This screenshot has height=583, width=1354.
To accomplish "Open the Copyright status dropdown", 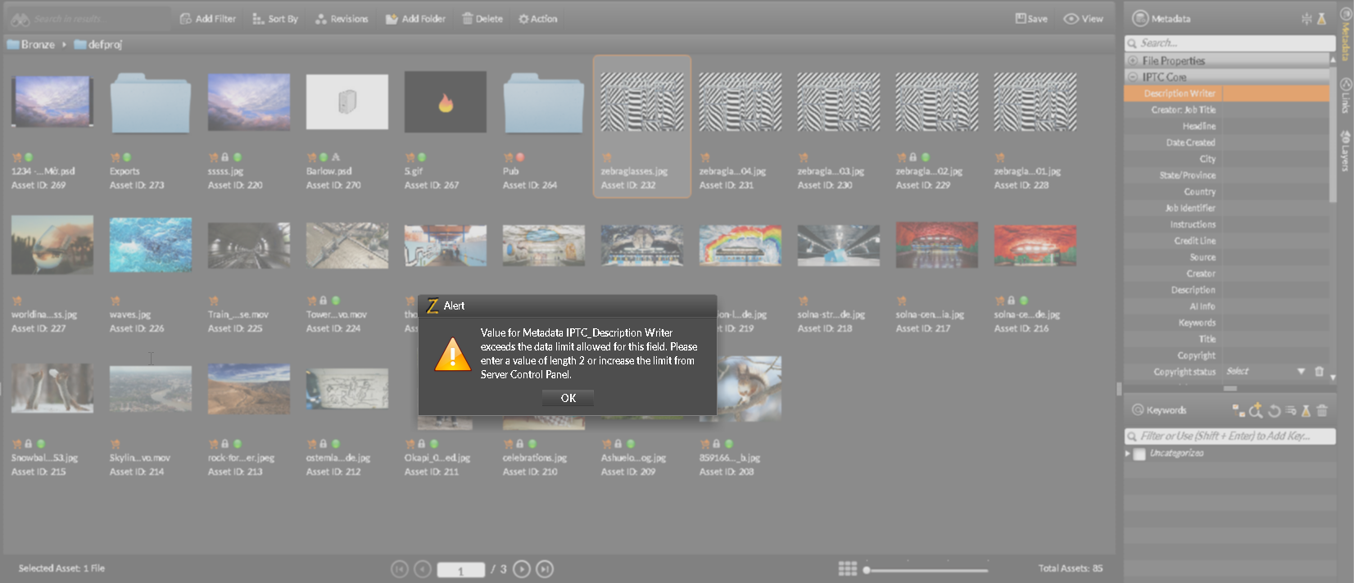I will tap(1301, 372).
